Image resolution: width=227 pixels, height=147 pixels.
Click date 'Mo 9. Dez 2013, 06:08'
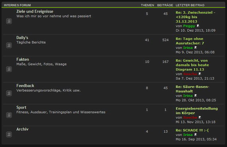tap(195, 52)
